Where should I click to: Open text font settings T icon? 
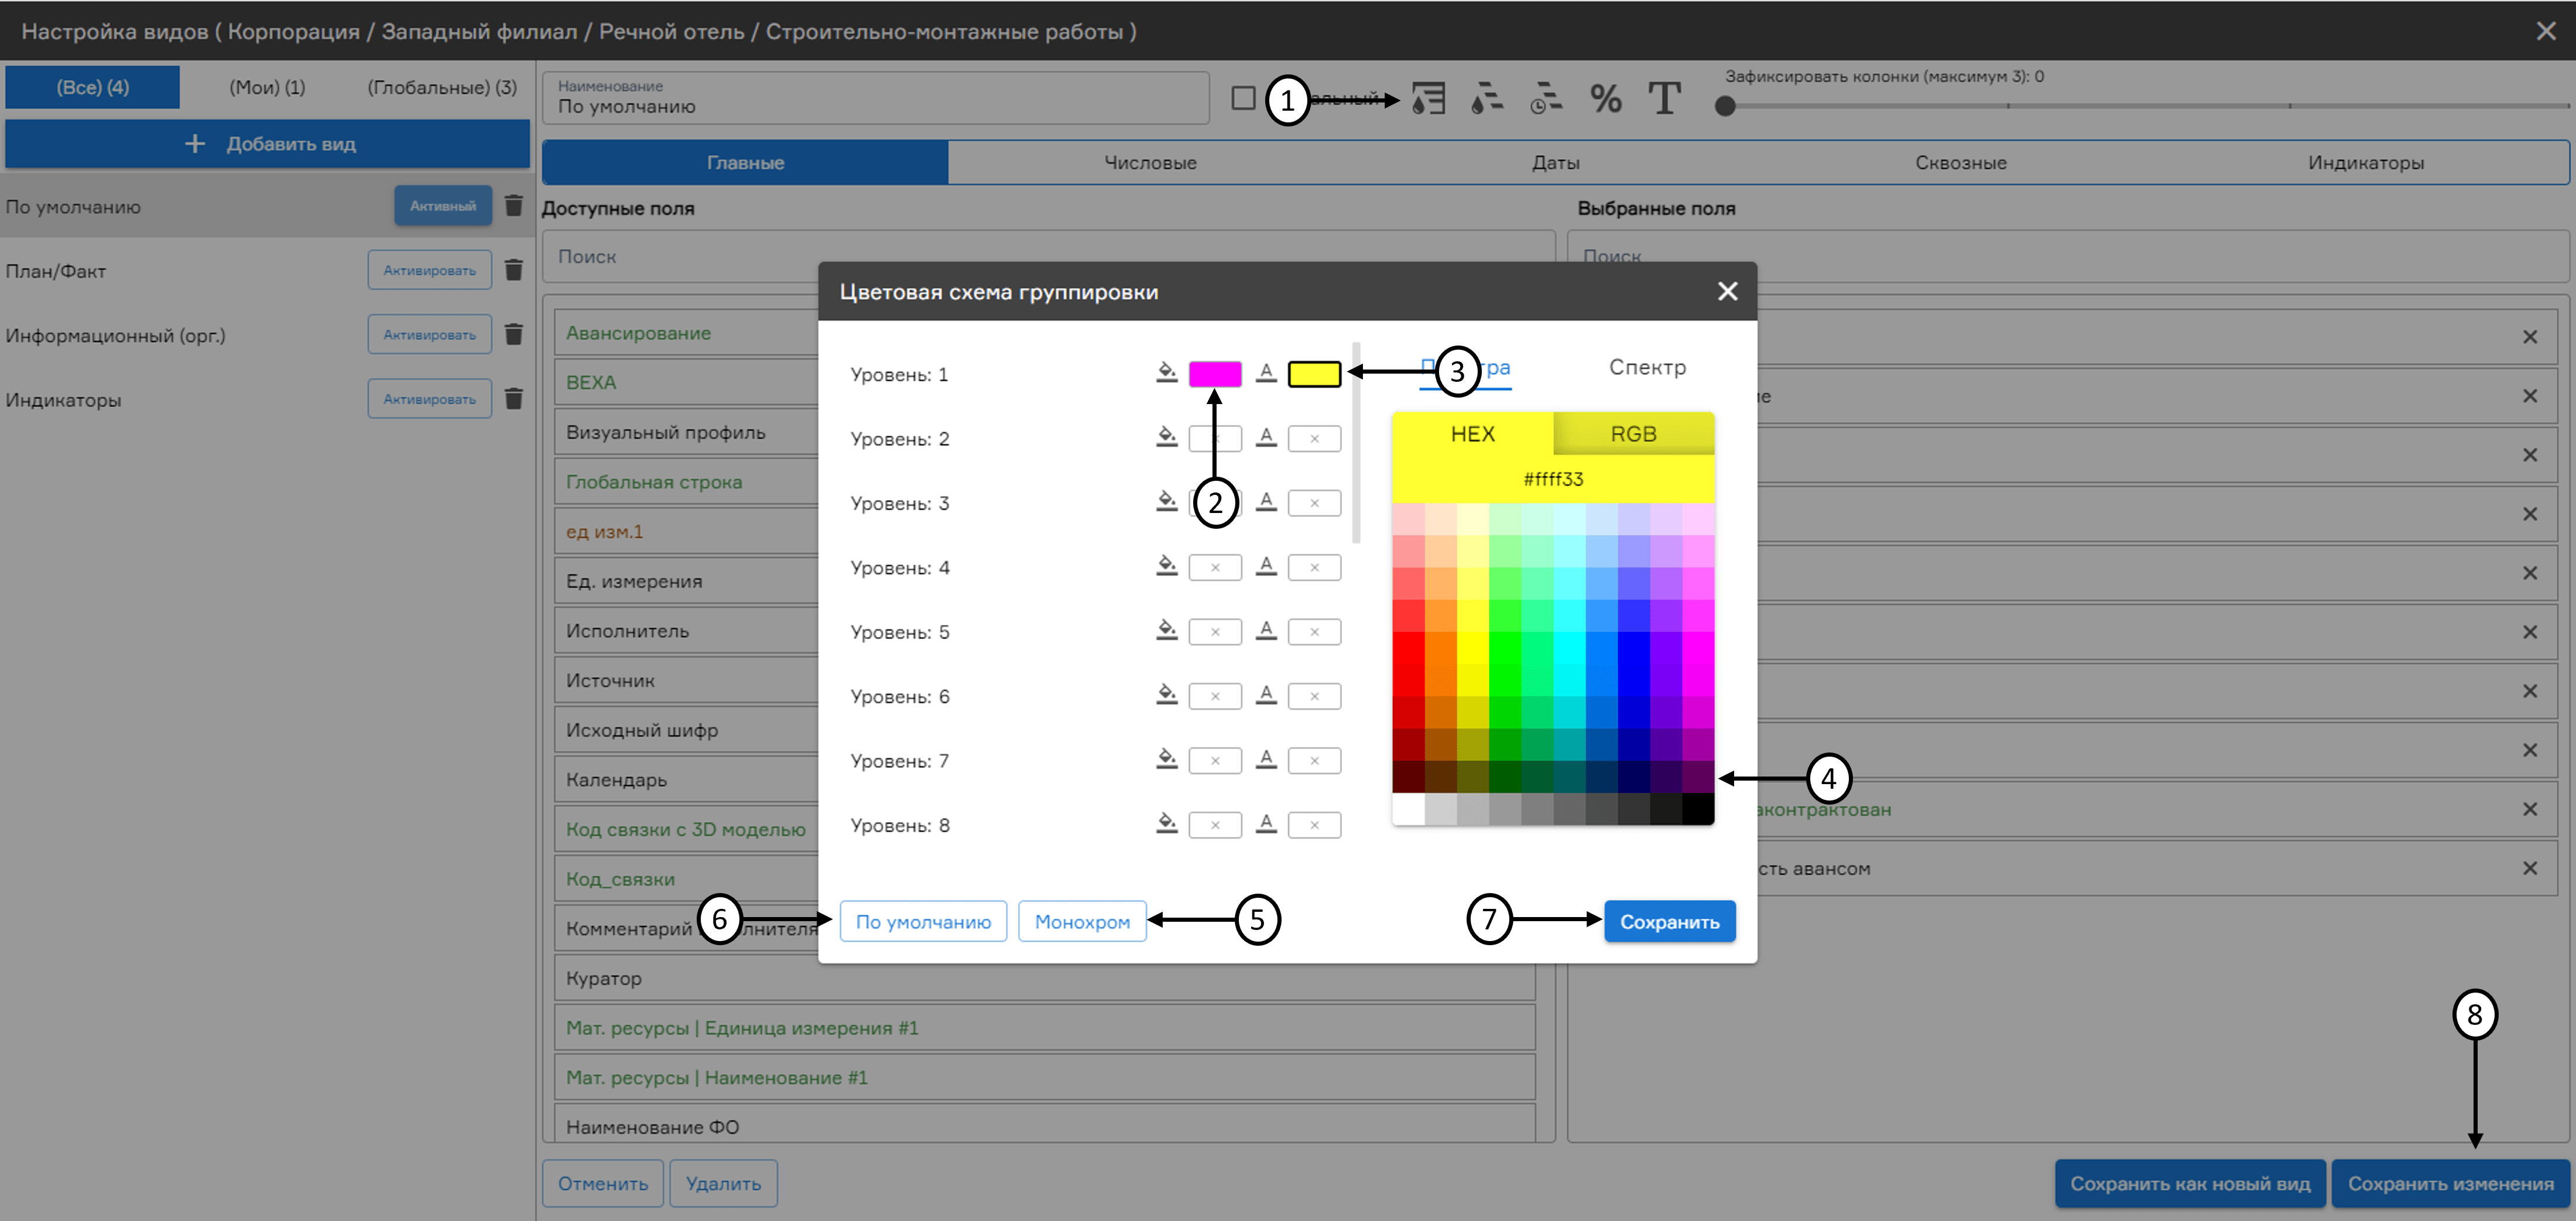pyautogui.click(x=1664, y=98)
